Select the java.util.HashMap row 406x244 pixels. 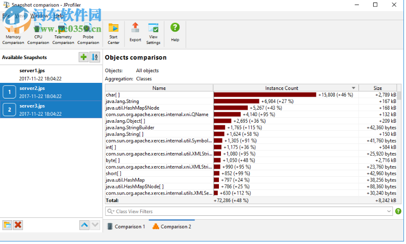[x=251, y=180]
